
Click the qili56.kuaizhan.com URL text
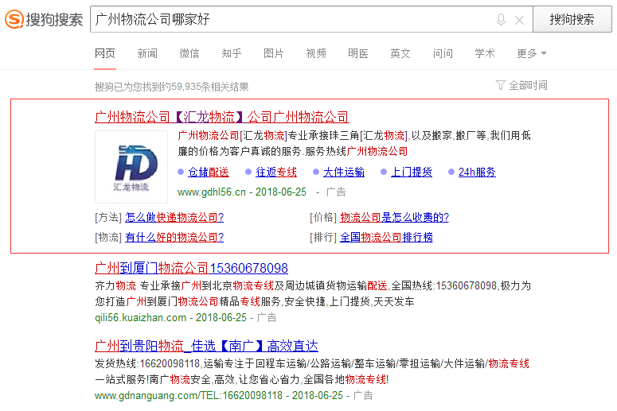click(140, 317)
